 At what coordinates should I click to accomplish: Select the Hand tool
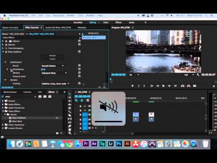tap(70, 129)
